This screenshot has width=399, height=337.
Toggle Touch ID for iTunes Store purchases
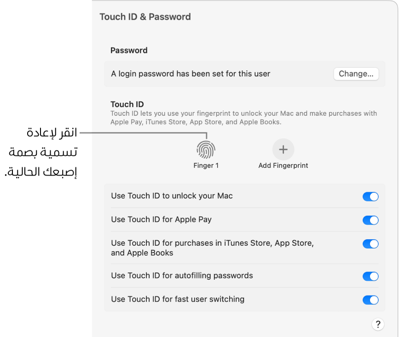tap(370, 244)
